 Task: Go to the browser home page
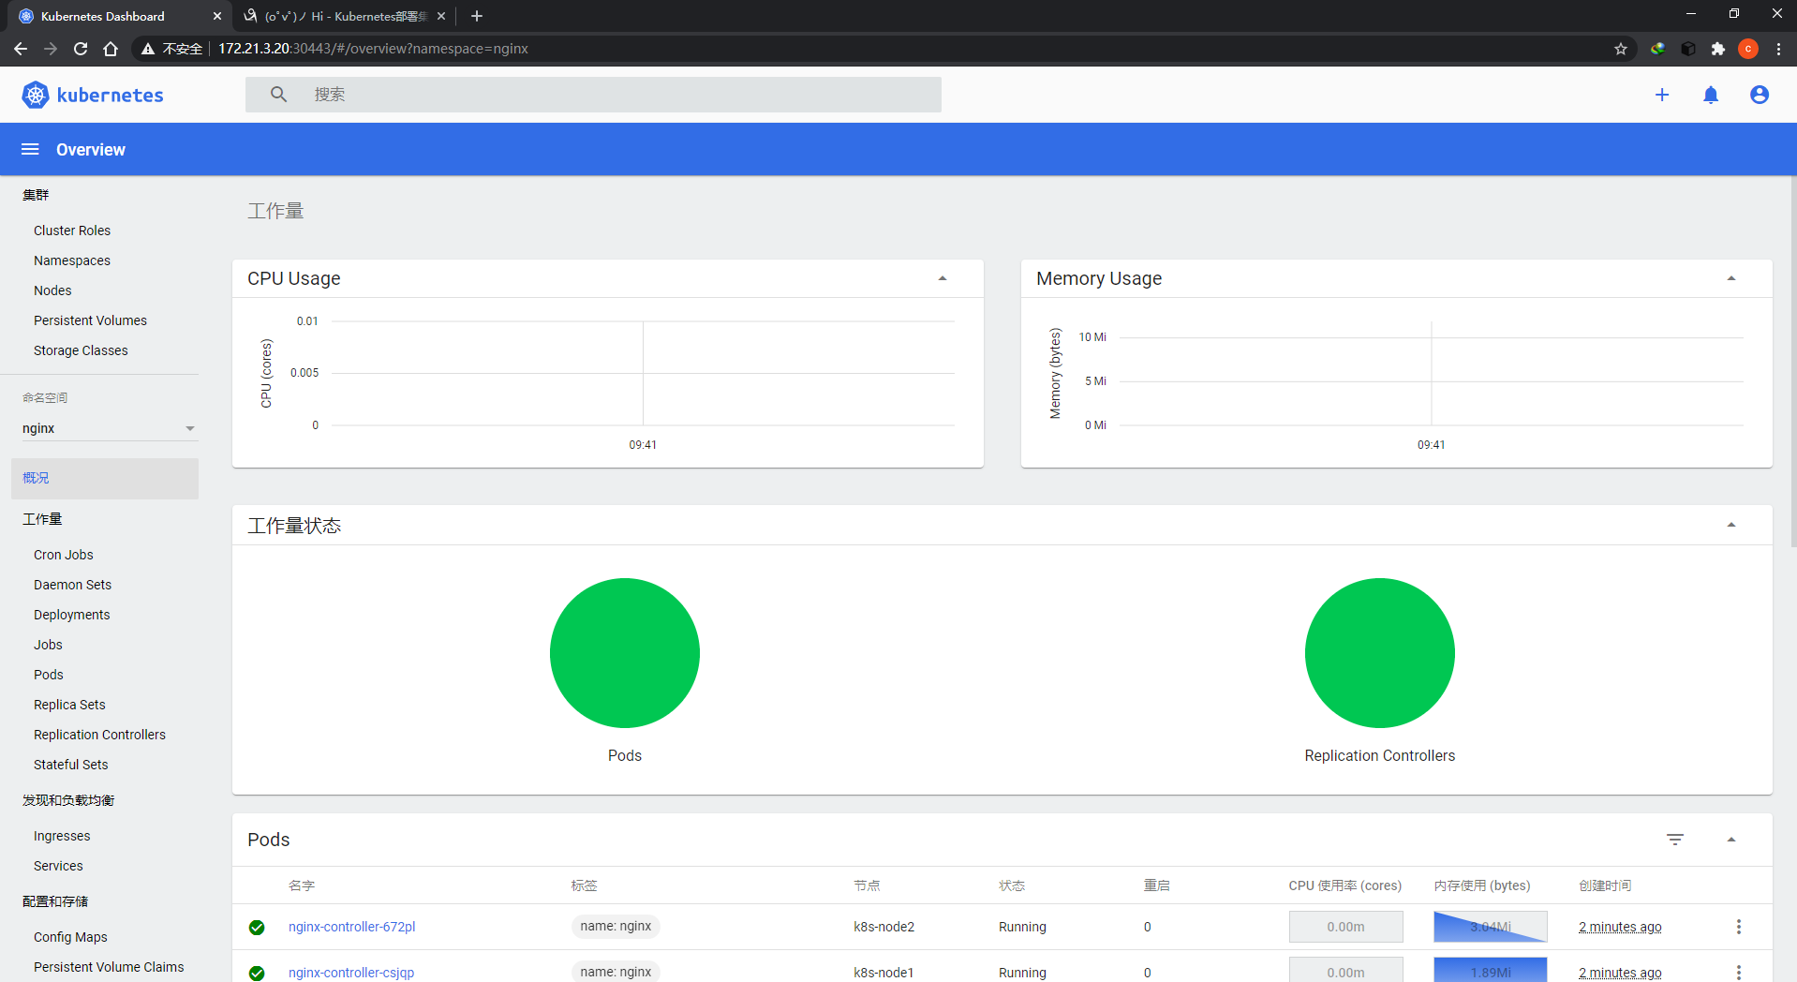pos(111,49)
